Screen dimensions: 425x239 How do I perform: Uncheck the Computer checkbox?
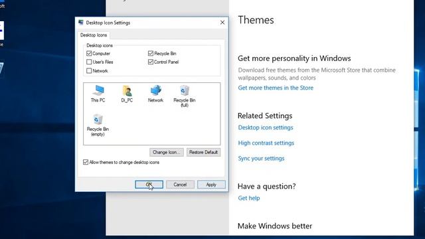pyautogui.click(x=89, y=53)
